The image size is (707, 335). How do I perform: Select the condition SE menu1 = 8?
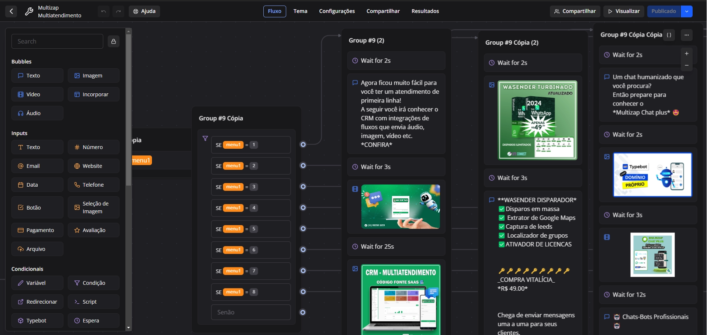pos(251,292)
